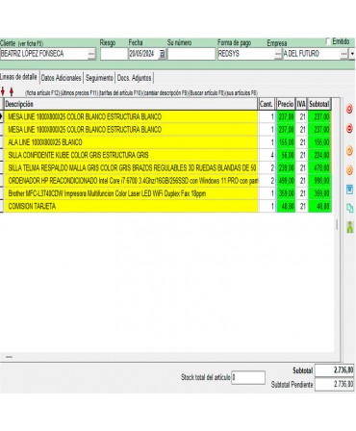
Task: Click the IVA column header
Action: [x=301, y=104]
